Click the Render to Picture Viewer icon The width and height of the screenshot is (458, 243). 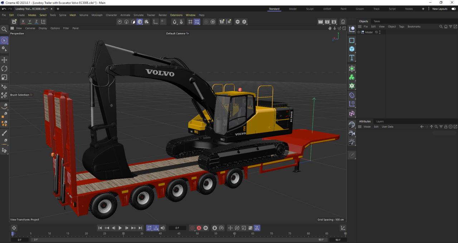pos(327,22)
